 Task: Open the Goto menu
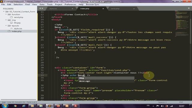(x=42, y=4)
